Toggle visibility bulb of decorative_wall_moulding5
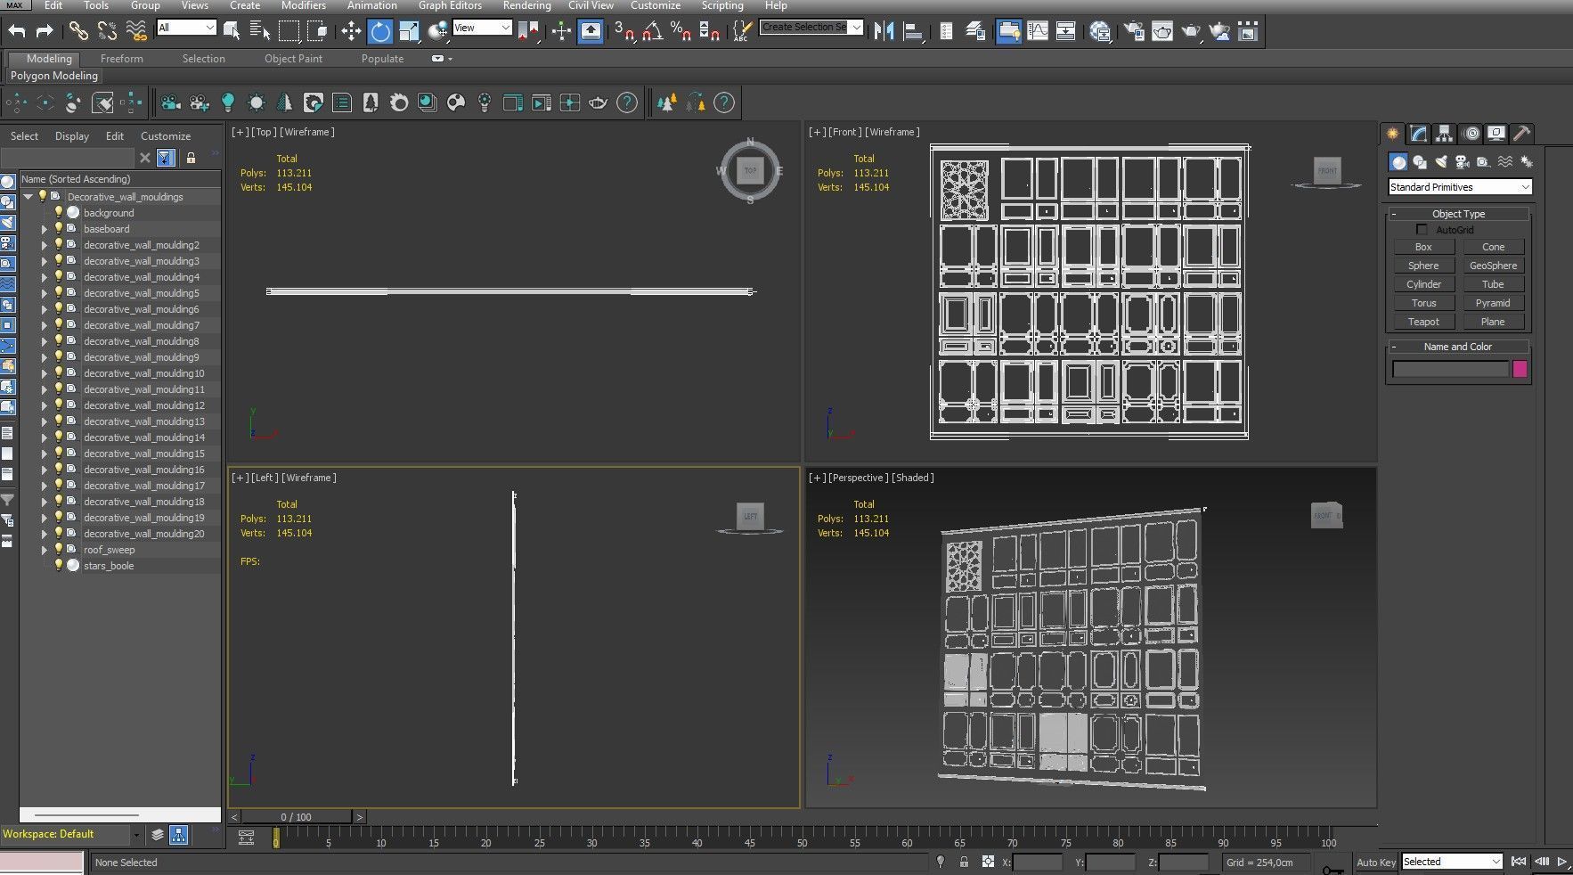The image size is (1573, 875). tap(59, 293)
